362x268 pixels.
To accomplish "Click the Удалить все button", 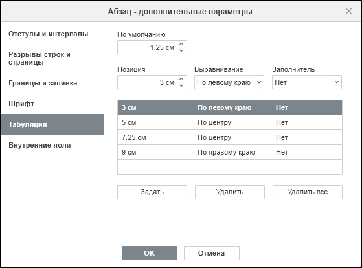I will [308, 192].
